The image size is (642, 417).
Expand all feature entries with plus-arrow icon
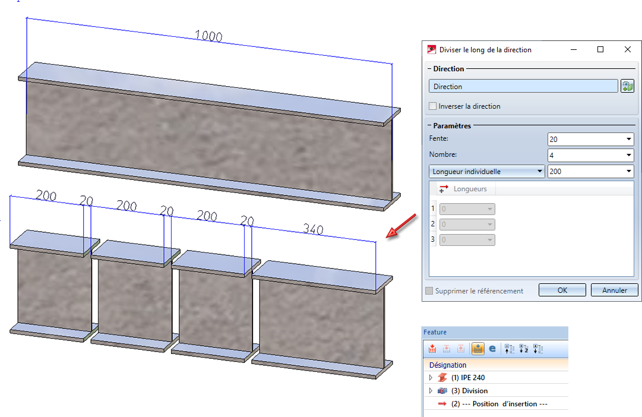pyautogui.click(x=538, y=349)
